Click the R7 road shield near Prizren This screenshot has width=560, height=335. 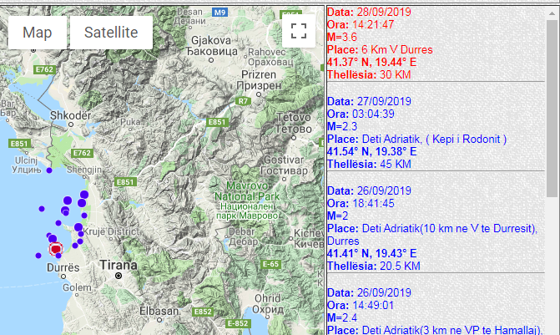pyautogui.click(x=243, y=101)
